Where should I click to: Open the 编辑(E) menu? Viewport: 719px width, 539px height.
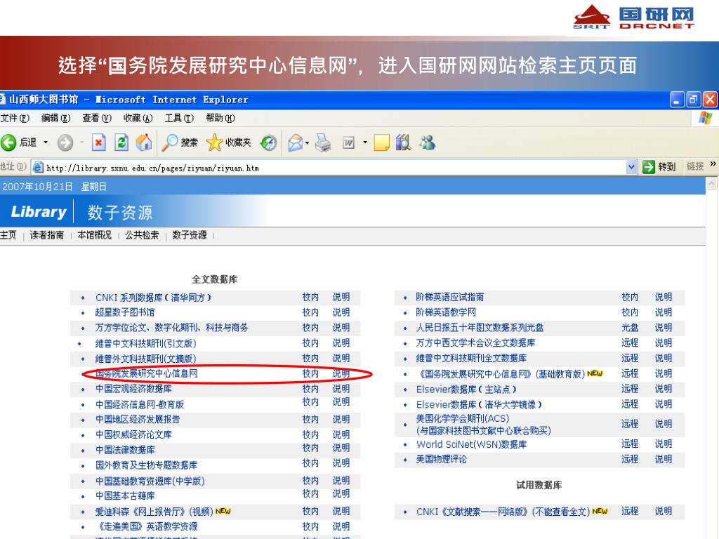(56, 118)
